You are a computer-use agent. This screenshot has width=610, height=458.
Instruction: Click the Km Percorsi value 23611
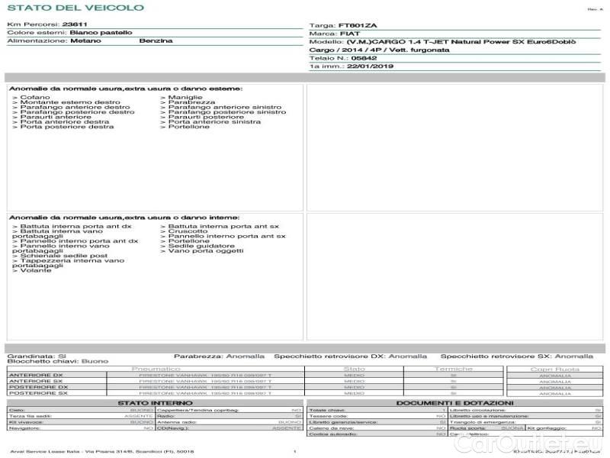tap(75, 24)
